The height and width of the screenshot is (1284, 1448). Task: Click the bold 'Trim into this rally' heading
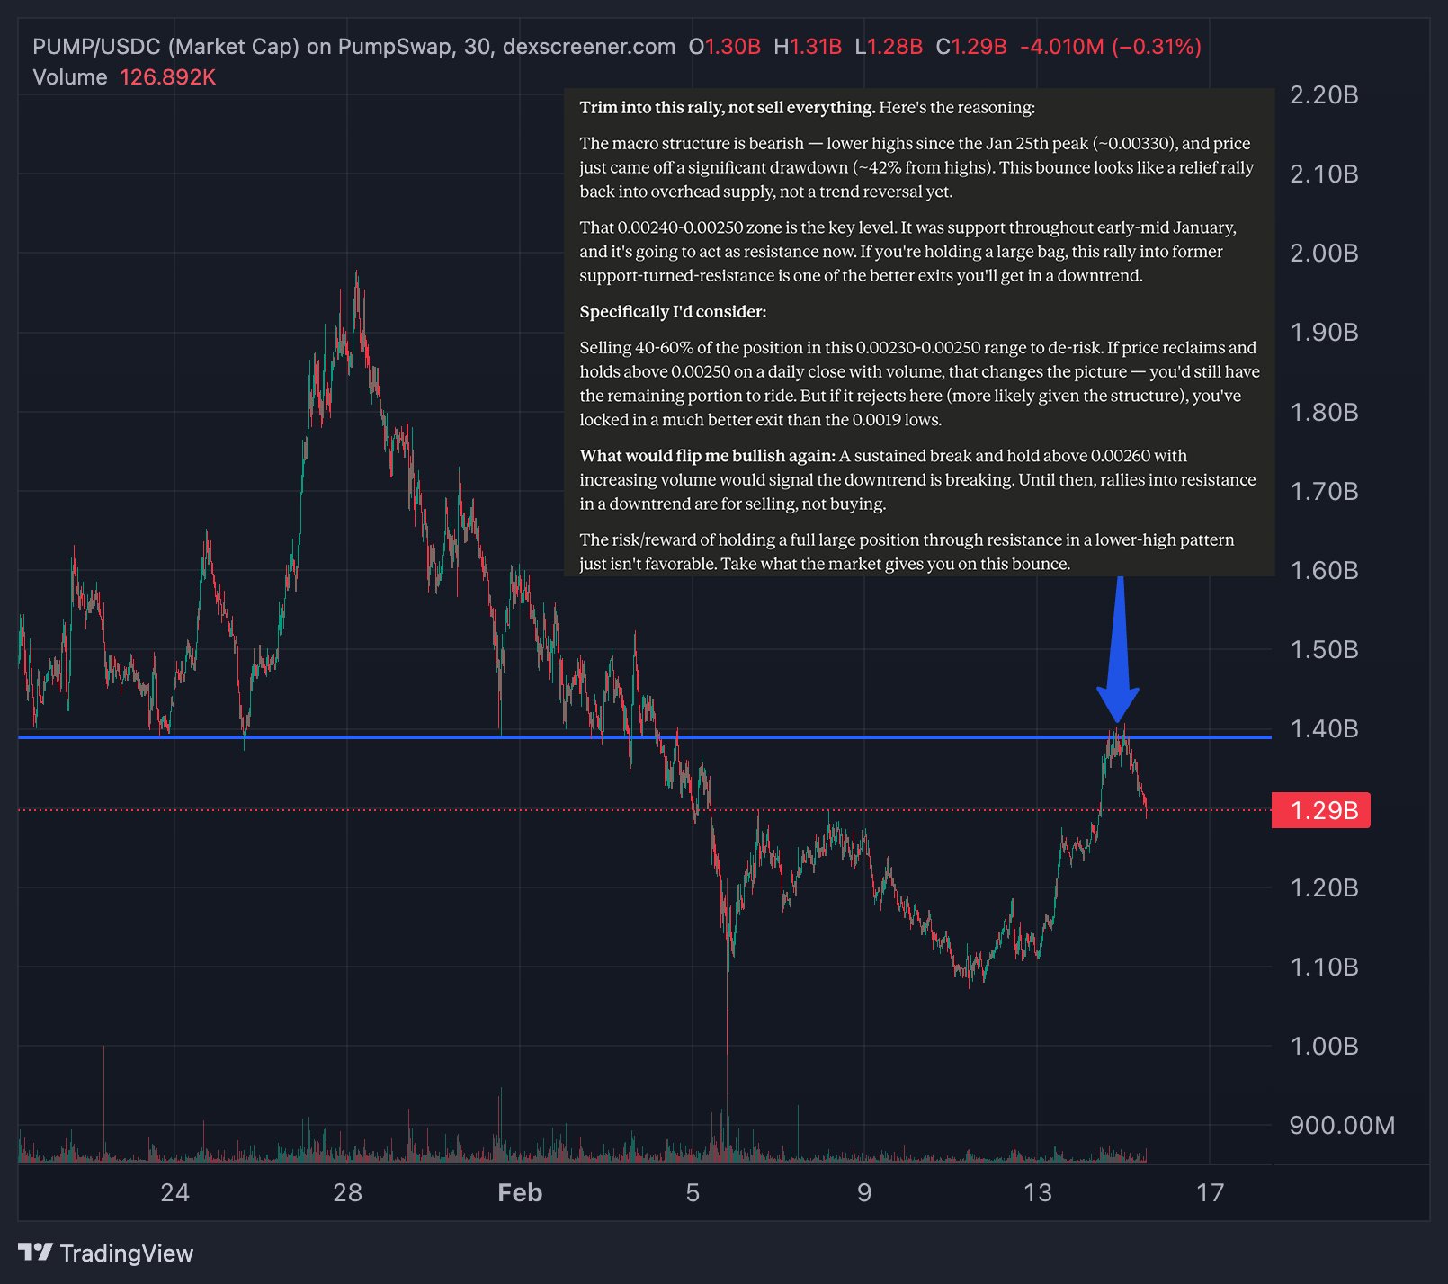coord(727,107)
